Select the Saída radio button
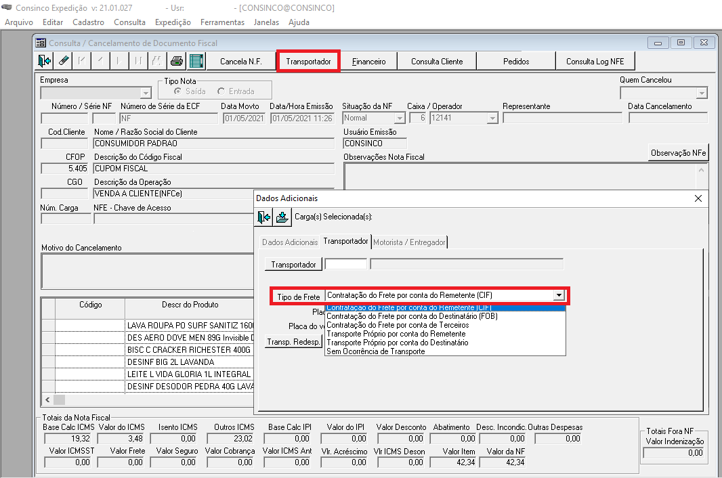Image resolution: width=722 pixels, height=478 pixels. click(x=177, y=91)
